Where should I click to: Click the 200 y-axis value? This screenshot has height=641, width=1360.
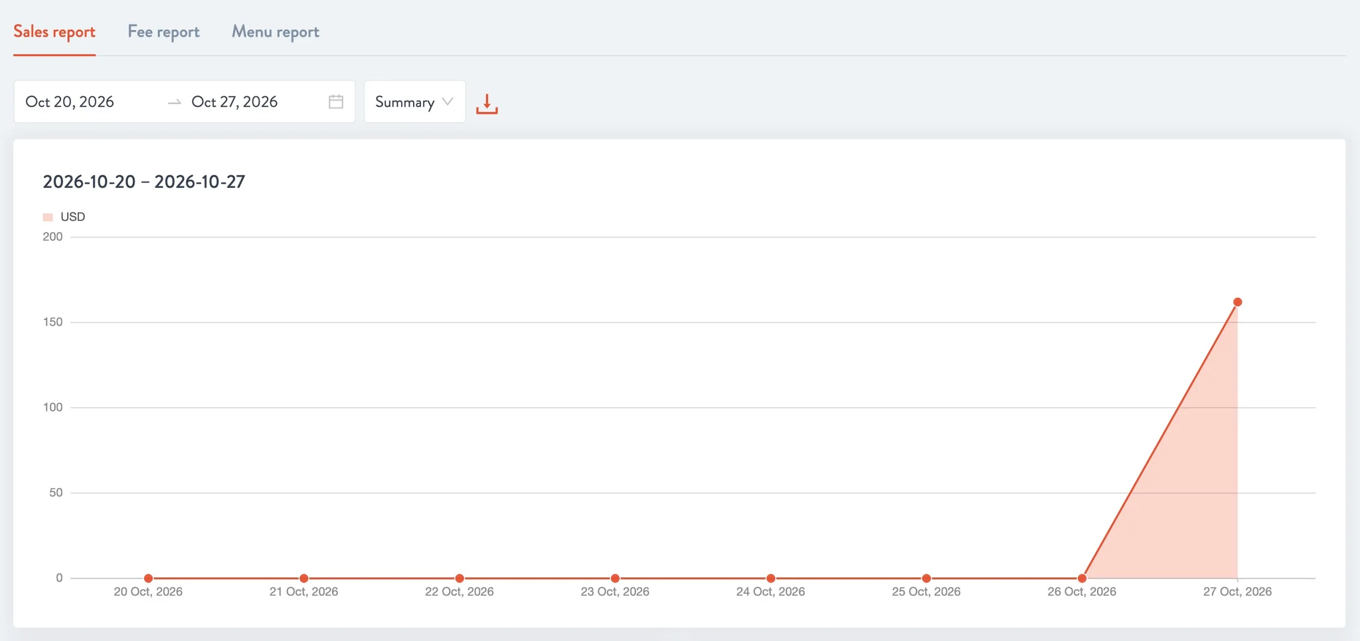point(52,237)
